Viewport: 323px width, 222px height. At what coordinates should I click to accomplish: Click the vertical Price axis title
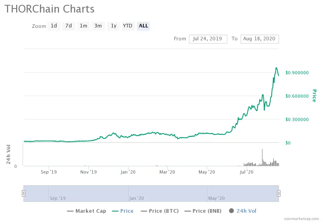click(314, 96)
